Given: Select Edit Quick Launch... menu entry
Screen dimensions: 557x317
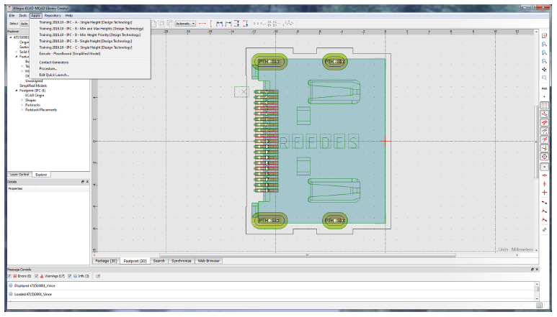Looking at the screenshot, I should pyautogui.click(x=54, y=74).
